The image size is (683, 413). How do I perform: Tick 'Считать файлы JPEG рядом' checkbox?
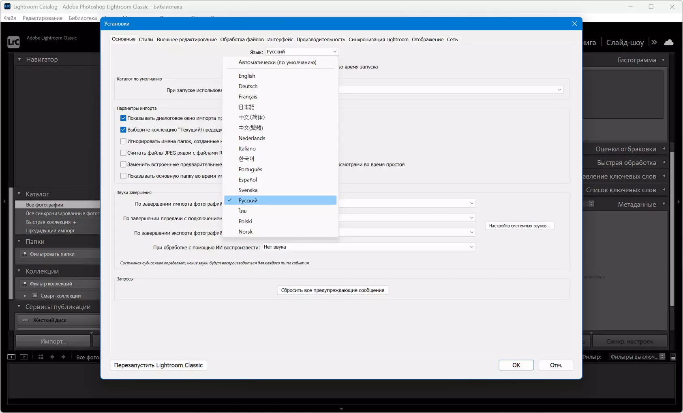tap(123, 153)
